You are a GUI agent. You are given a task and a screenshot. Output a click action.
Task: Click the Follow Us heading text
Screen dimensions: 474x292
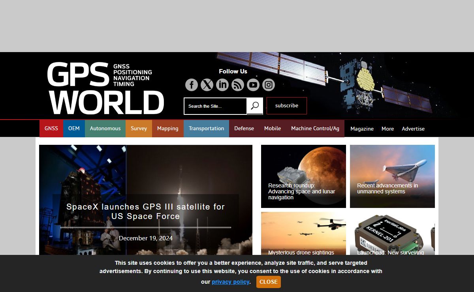tap(233, 71)
